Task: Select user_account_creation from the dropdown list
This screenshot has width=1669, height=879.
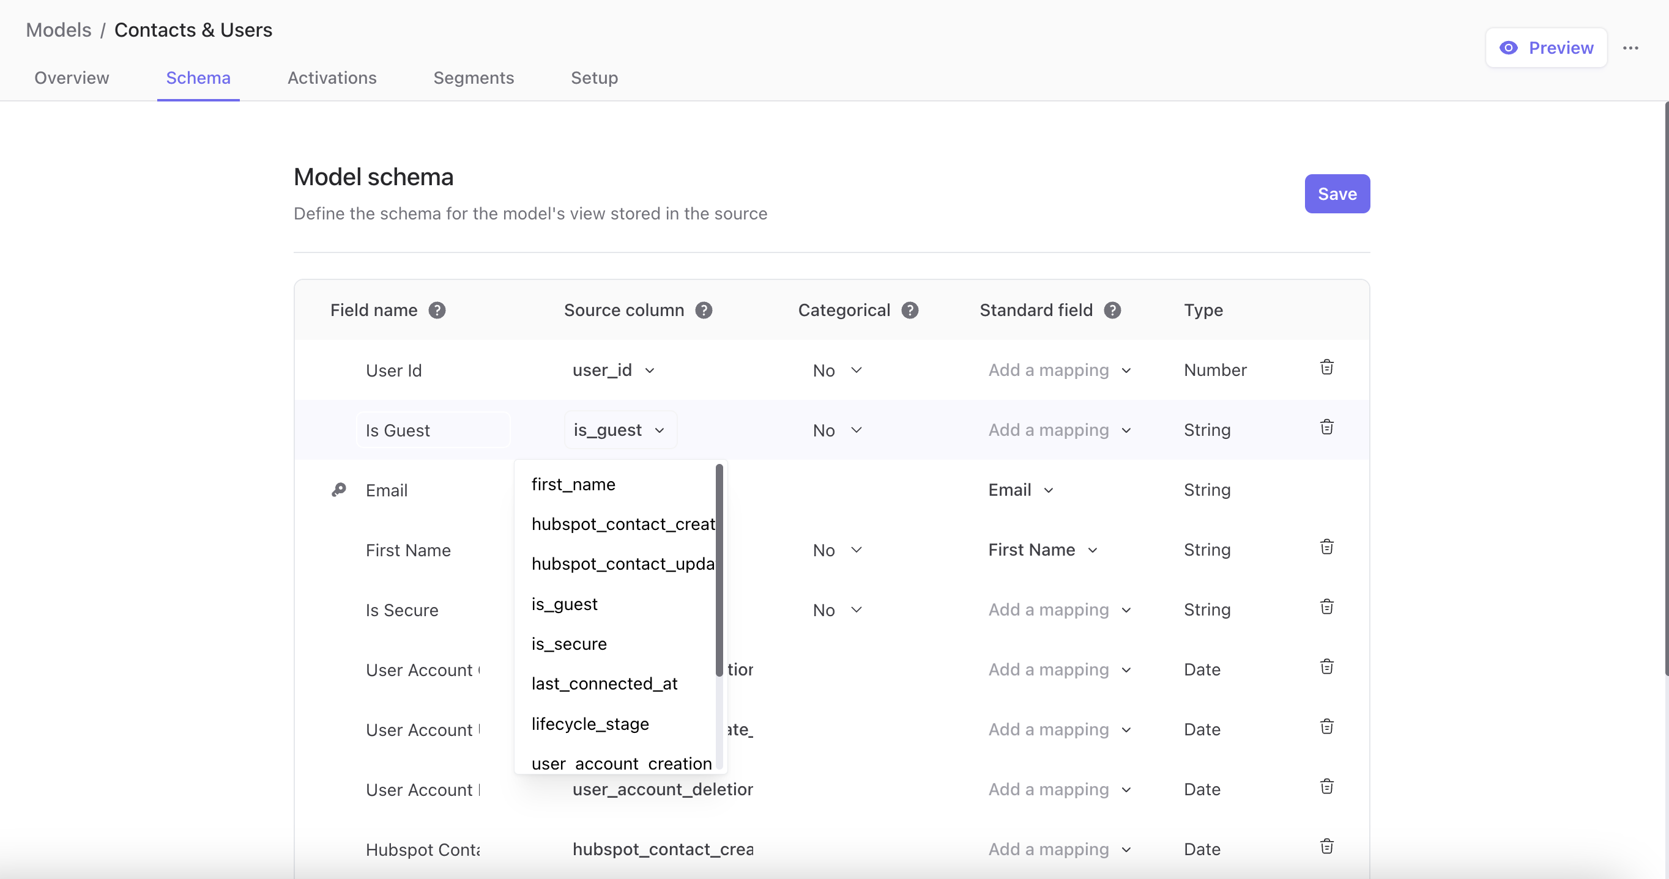Action: coord(615,763)
